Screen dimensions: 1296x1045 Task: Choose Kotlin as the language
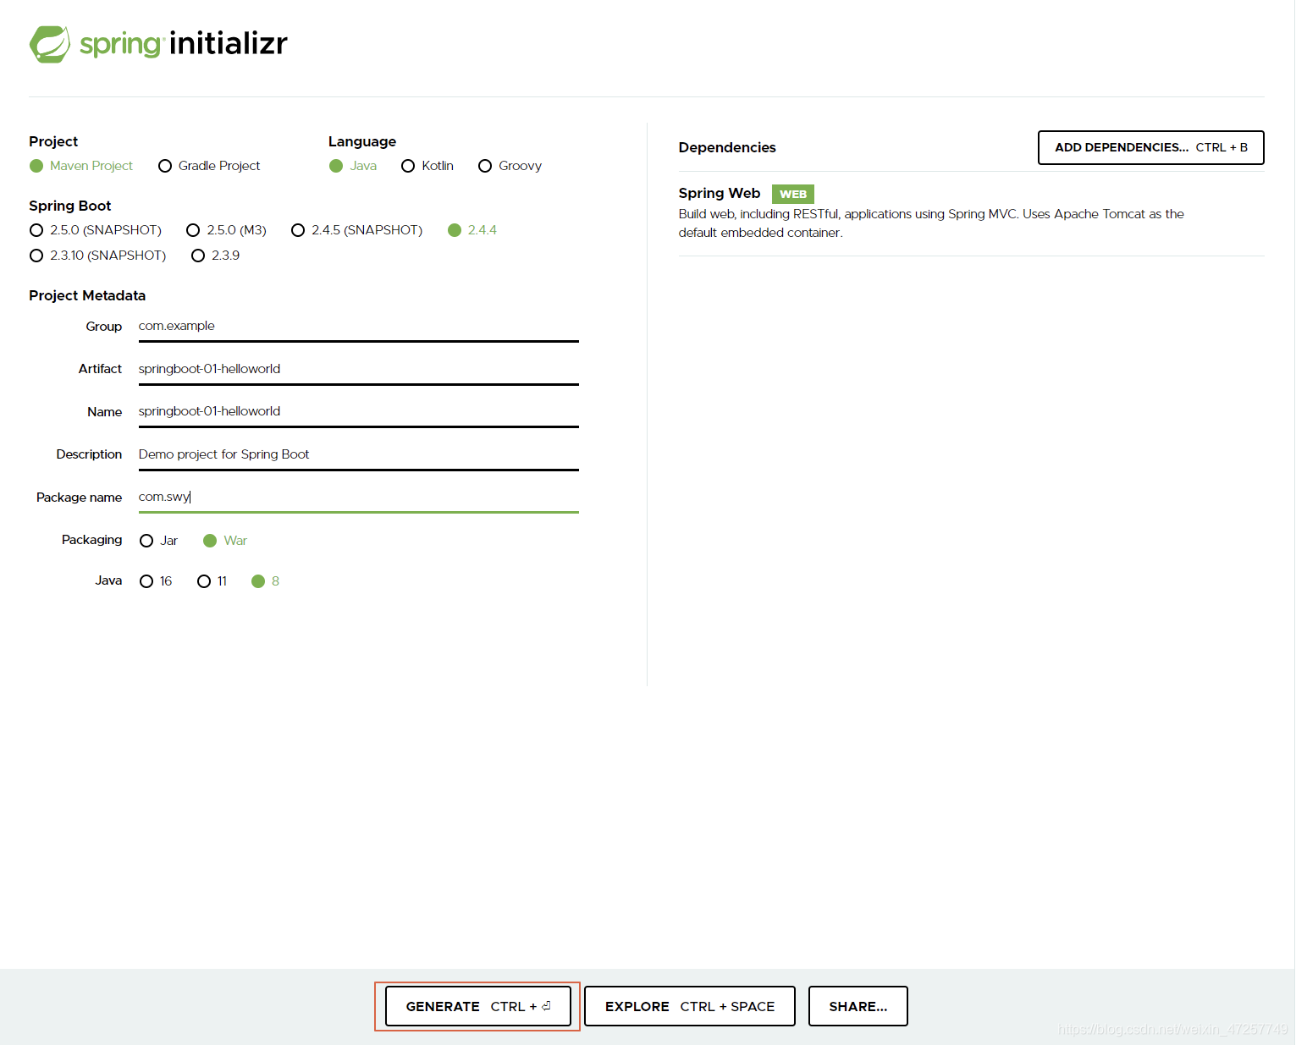[427, 166]
